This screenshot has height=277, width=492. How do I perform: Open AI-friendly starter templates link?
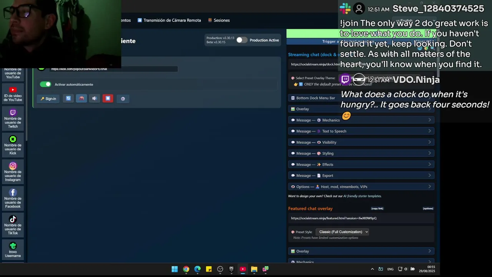(362, 196)
